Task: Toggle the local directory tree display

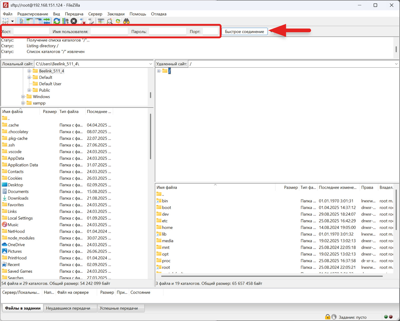Action: tap(30, 21)
